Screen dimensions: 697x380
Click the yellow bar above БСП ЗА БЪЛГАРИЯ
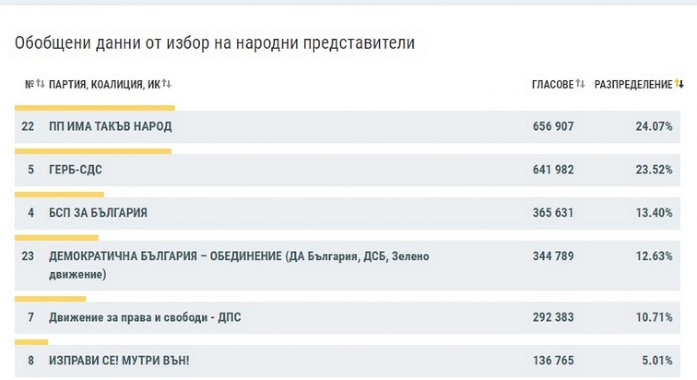pos(59,194)
